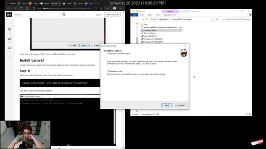The height and width of the screenshot is (149, 266).
Task: Open the quick access toolbar customize dropdown
Action: (143, 11)
